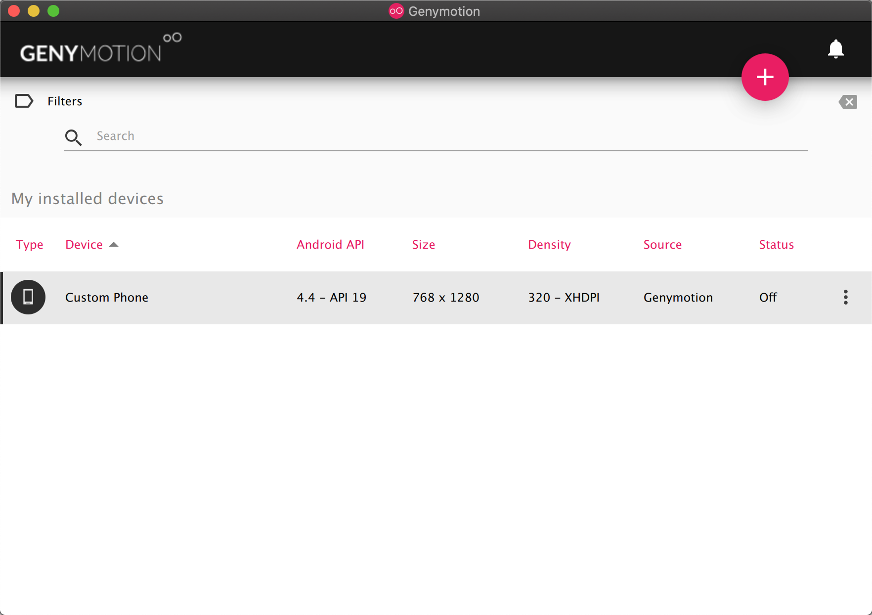
Task: Click the Off status cell
Action: (x=768, y=297)
